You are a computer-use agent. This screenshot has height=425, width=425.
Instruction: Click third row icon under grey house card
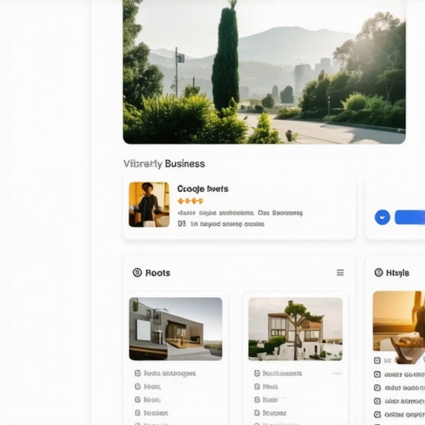pos(138,400)
